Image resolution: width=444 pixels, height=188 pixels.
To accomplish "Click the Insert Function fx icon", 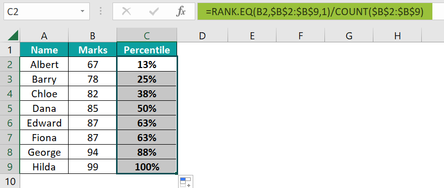I will 181,12.
